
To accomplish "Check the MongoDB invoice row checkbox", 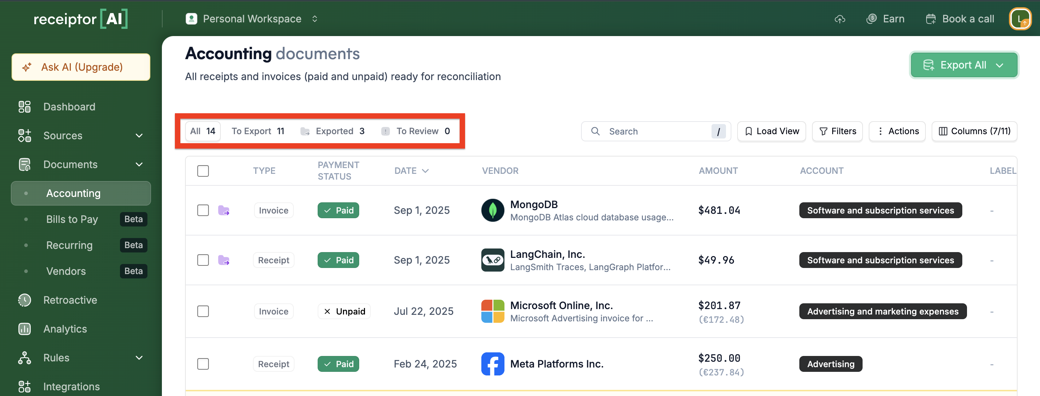I will tap(203, 210).
